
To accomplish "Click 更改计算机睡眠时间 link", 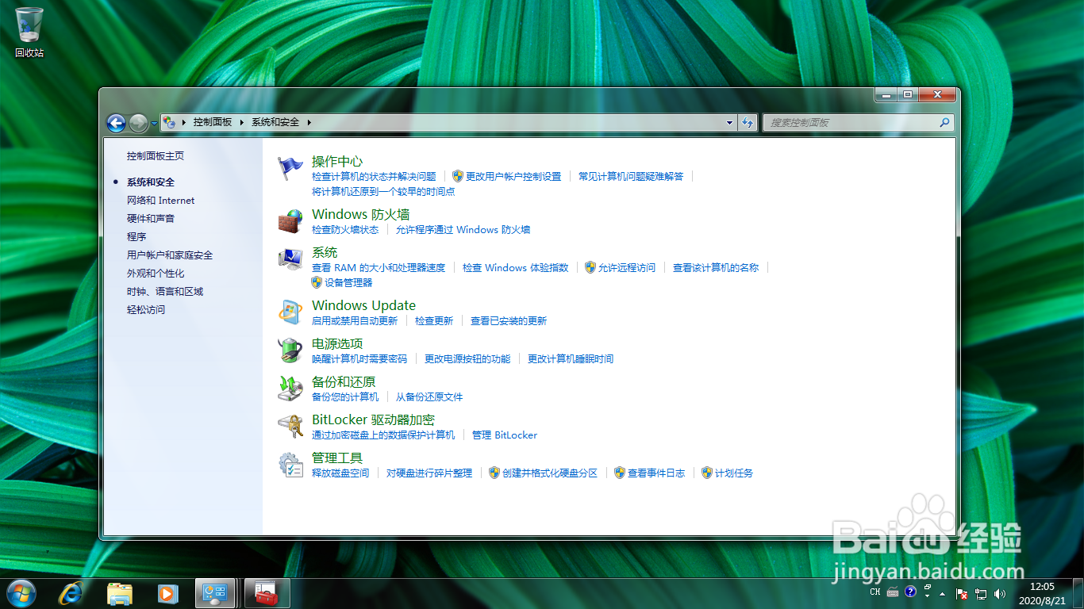I will pos(571,358).
